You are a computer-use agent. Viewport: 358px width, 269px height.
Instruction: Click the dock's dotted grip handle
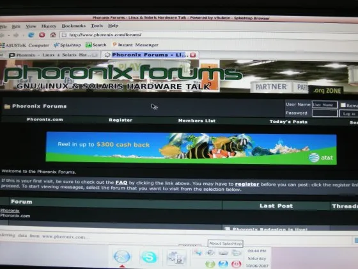190,245
